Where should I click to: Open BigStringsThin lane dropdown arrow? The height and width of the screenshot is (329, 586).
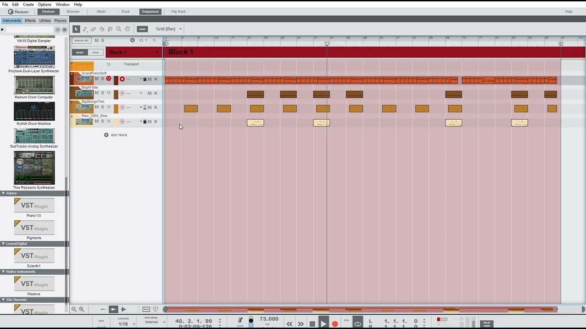point(141,107)
